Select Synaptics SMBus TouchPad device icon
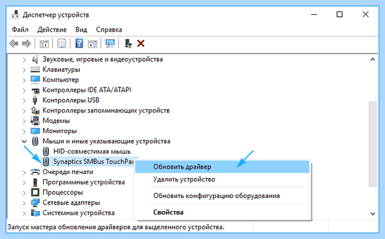385x239 pixels. coord(46,161)
